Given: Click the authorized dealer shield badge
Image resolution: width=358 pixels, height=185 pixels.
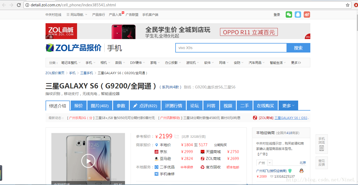Looking at the screenshot, I should [x=290, y=171].
